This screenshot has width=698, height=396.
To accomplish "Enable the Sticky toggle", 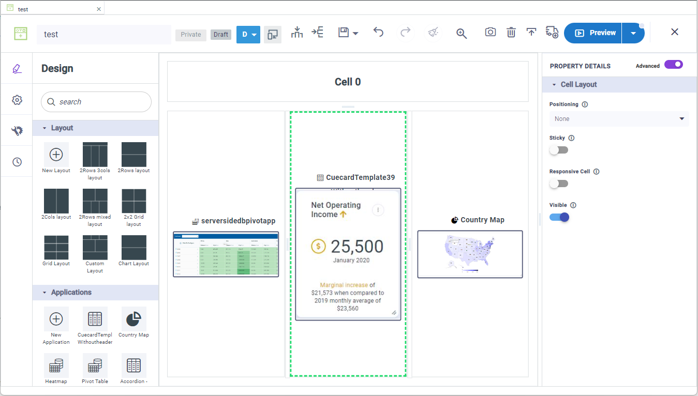I will pyautogui.click(x=559, y=150).
